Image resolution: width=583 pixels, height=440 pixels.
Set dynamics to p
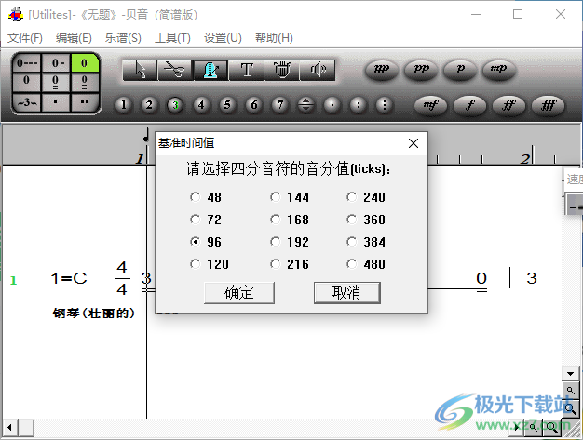(x=460, y=70)
